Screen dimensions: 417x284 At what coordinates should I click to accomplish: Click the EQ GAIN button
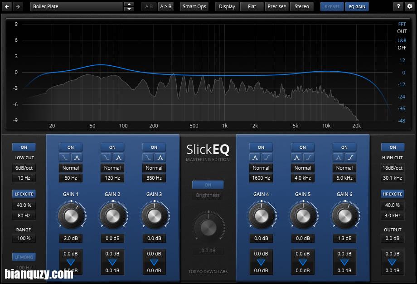[x=357, y=6]
